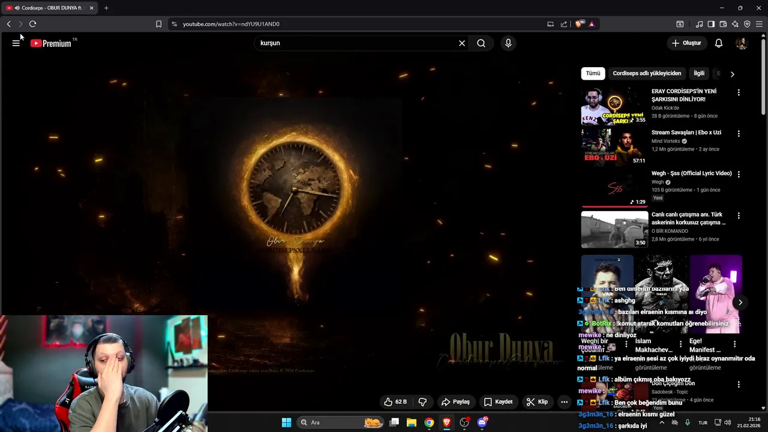The height and width of the screenshot is (432, 768).
Task: Open Leo AI sparkle icon
Action: [x=735, y=24]
